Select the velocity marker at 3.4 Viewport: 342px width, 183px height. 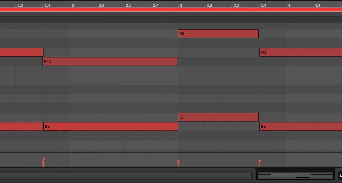point(260,162)
